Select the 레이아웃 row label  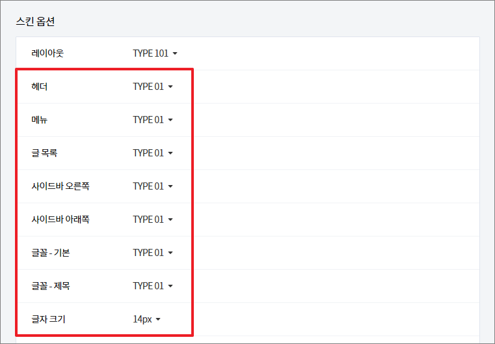click(x=47, y=53)
